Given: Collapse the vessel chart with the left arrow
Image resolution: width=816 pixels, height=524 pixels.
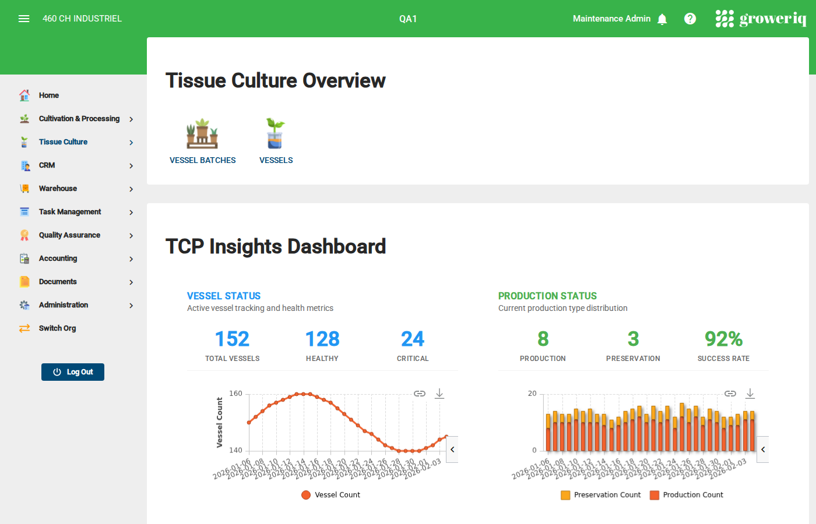Looking at the screenshot, I should coord(452,449).
